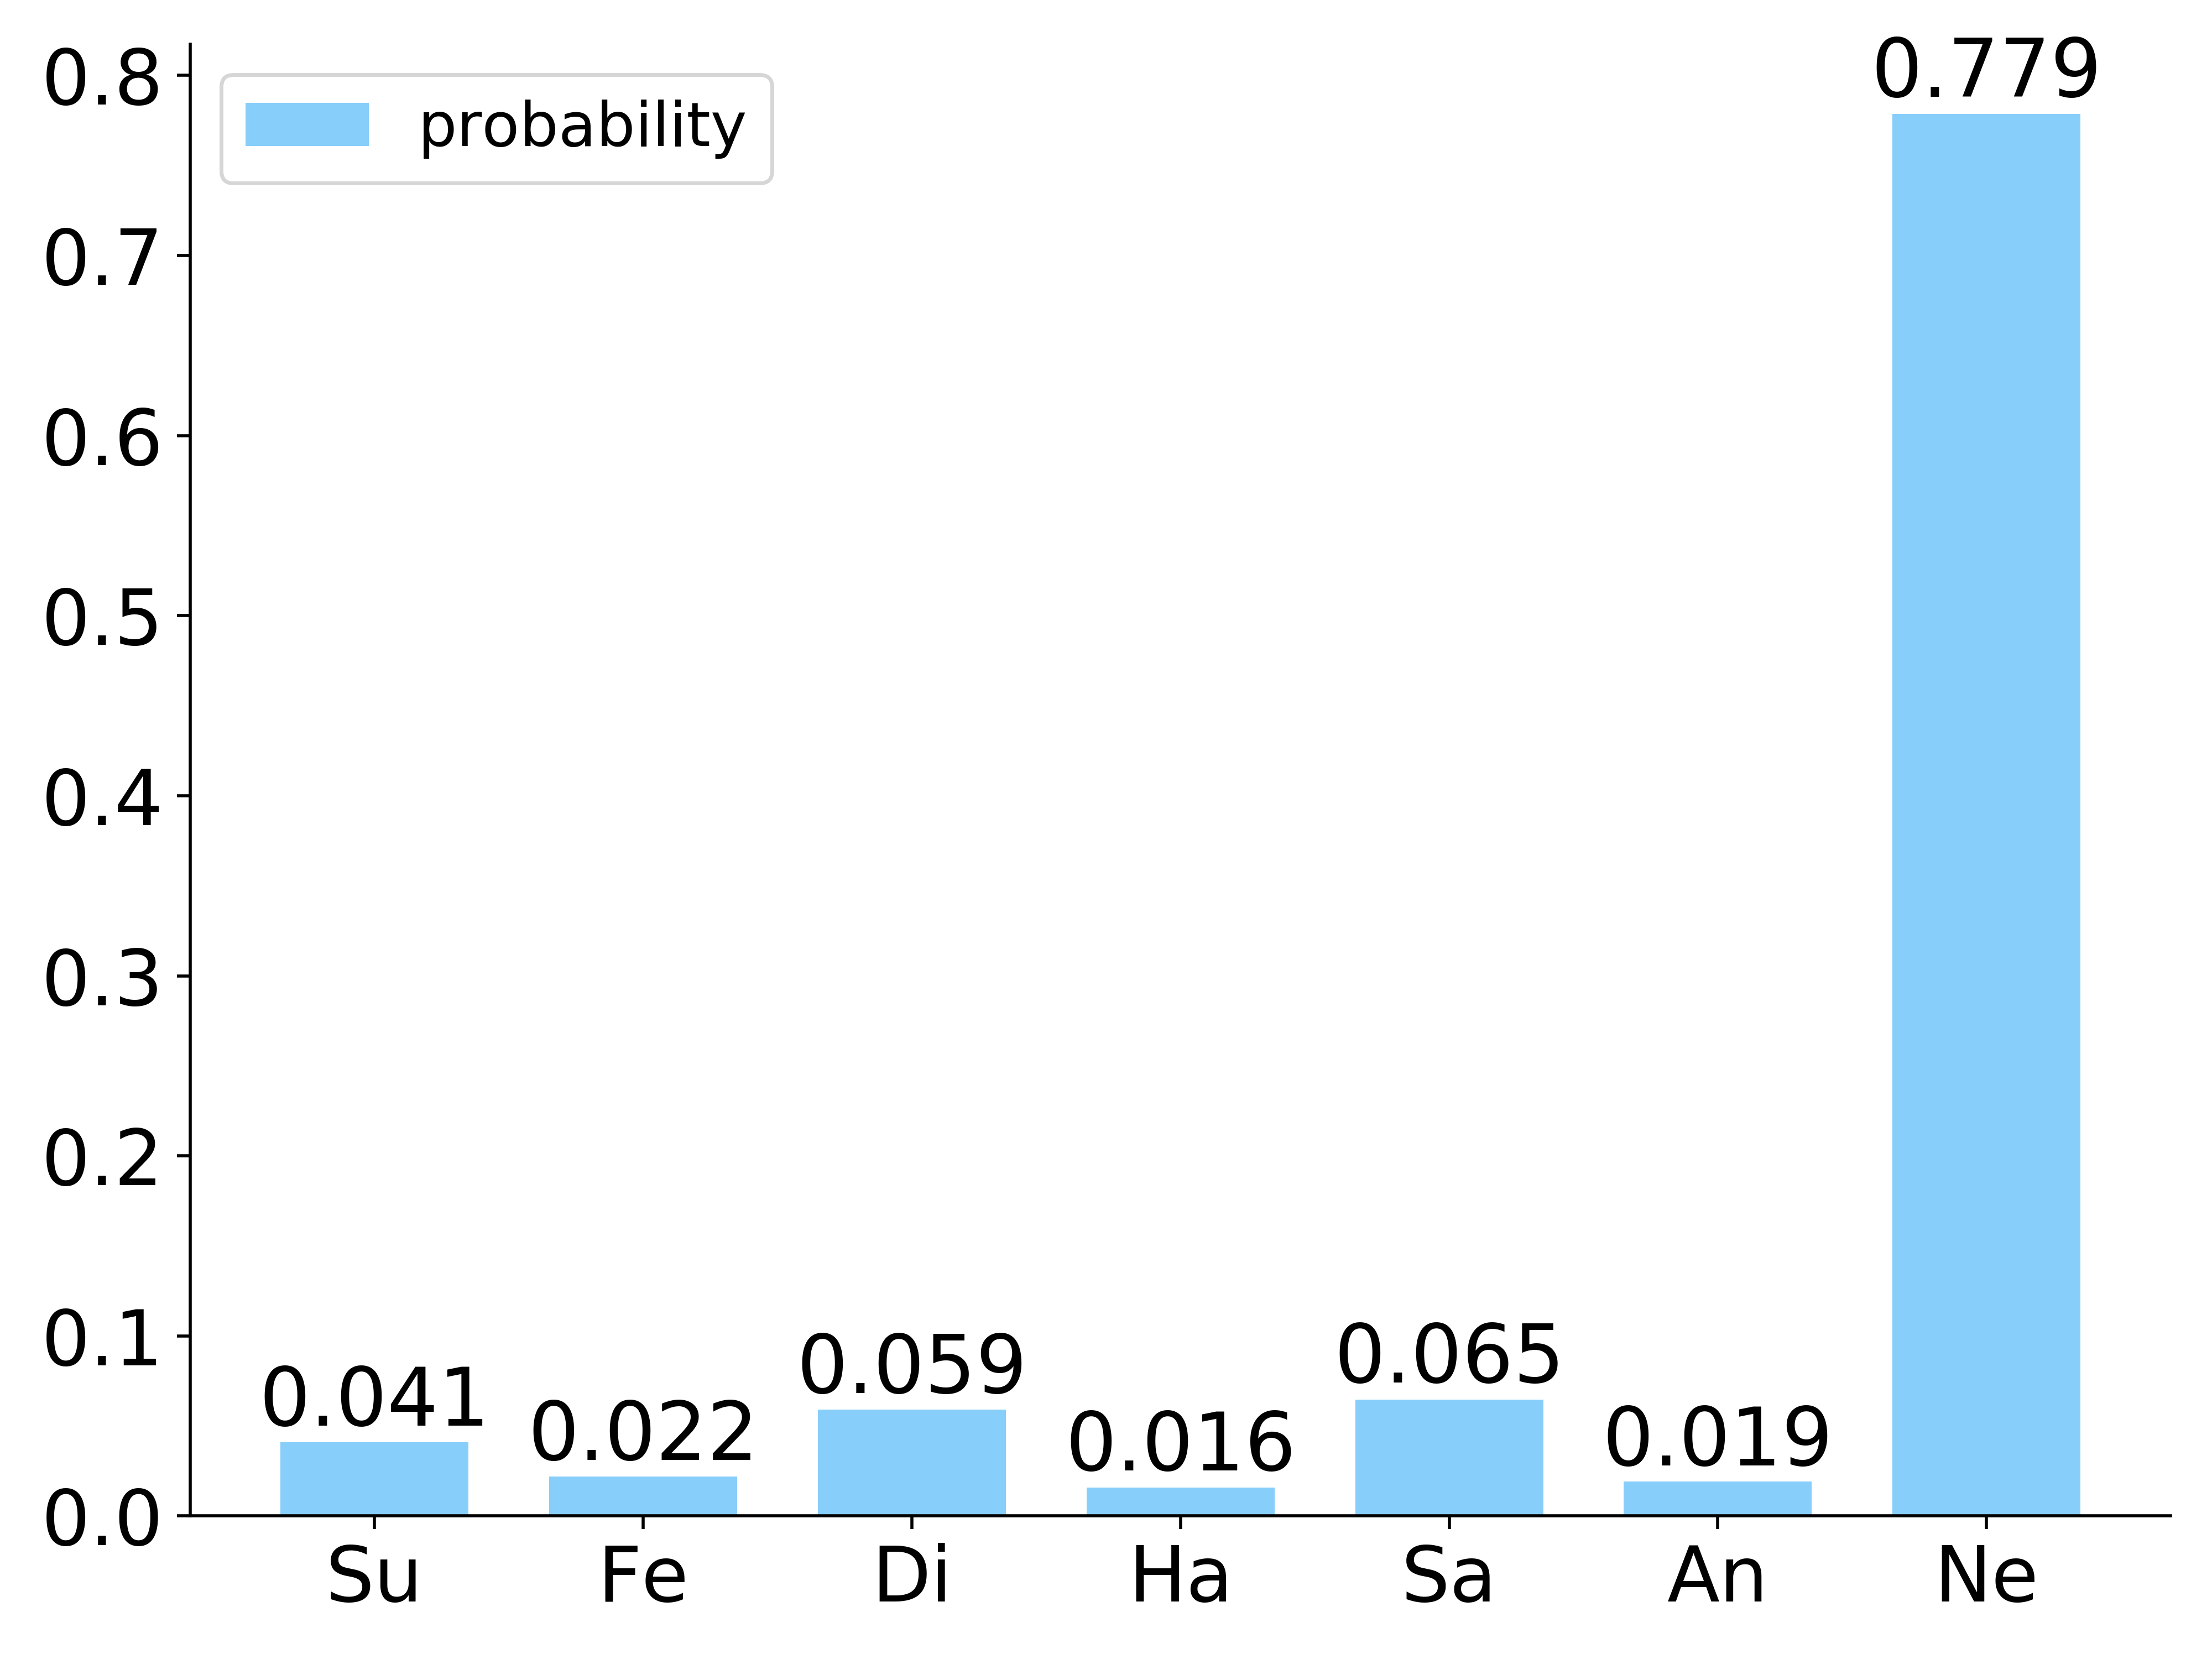Click the 0.059 data label
This screenshot has width=2212, height=1659.
point(911,1366)
